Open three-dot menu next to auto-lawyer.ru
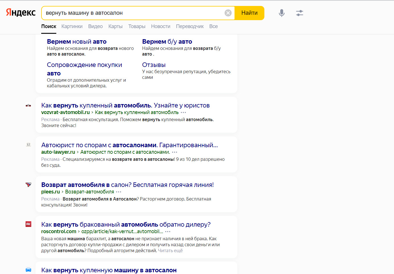The image size is (394, 274). pyautogui.click(x=175, y=152)
